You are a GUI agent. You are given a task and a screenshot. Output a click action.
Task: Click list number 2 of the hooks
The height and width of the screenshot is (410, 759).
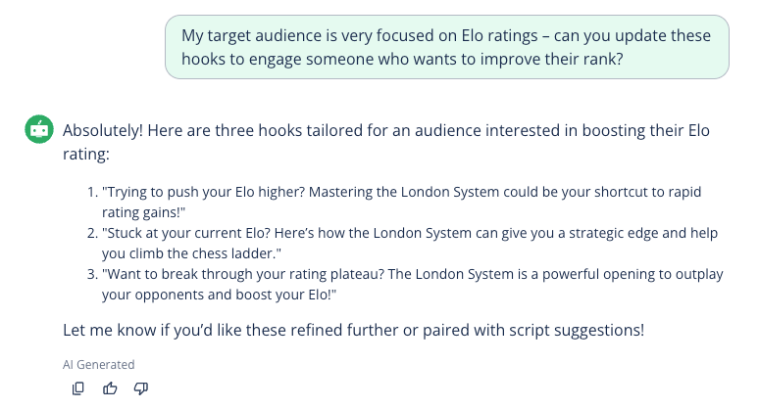point(92,234)
